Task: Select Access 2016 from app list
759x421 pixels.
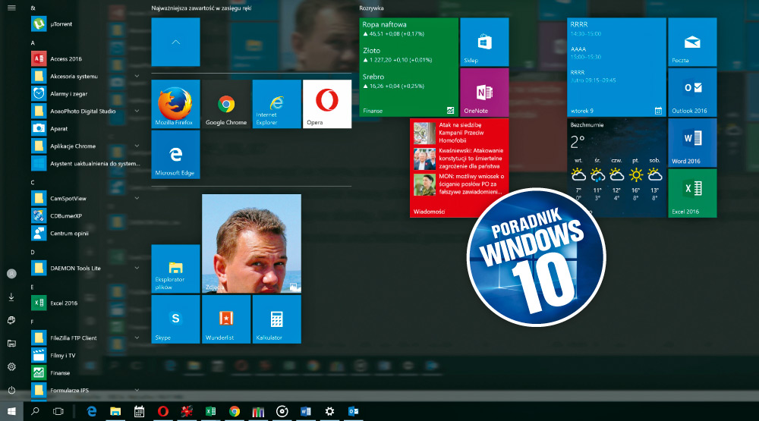Action: (65, 58)
